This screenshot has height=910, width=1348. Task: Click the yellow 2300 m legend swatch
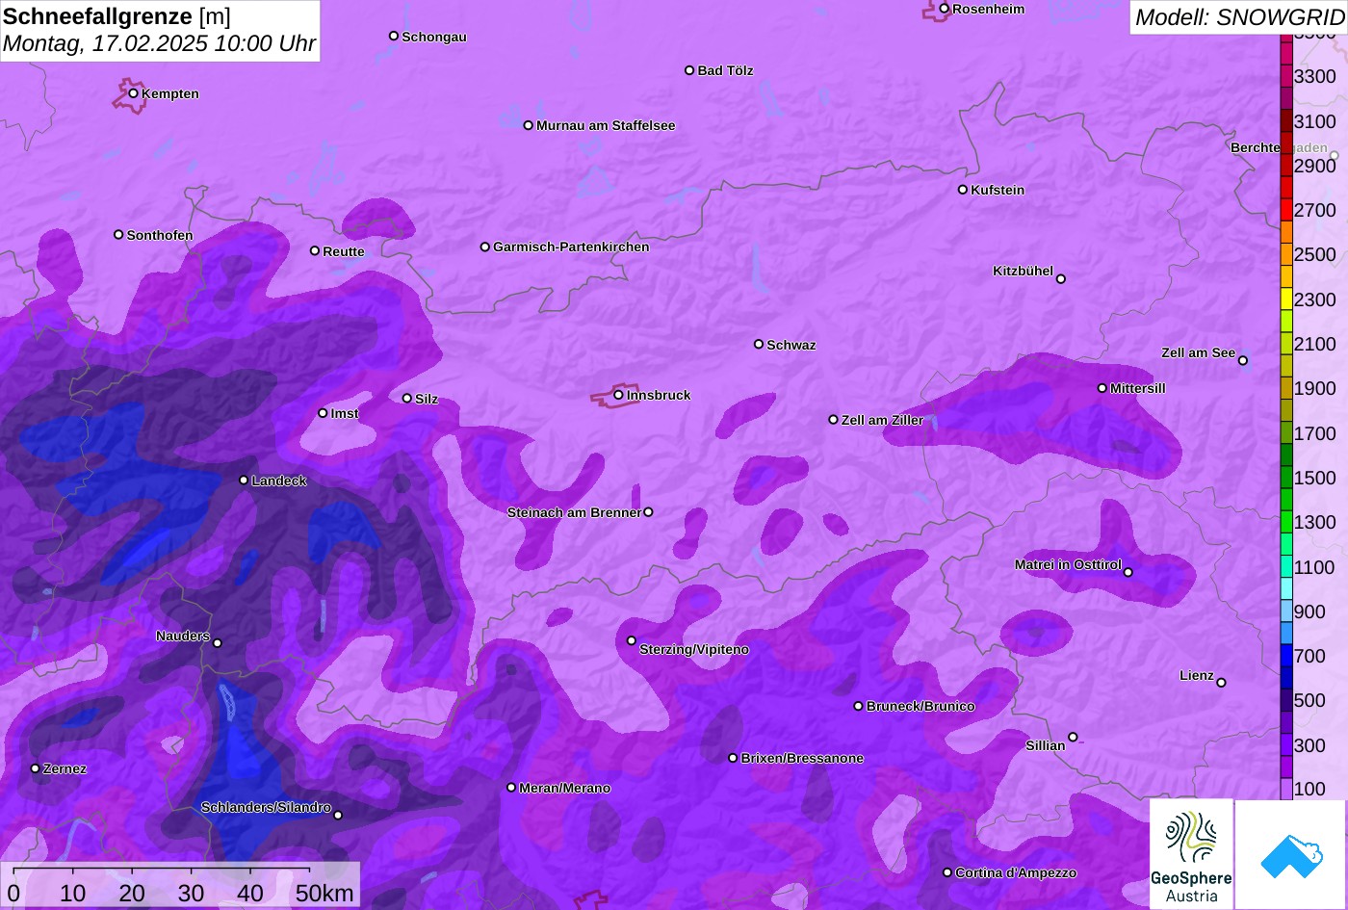point(1286,299)
